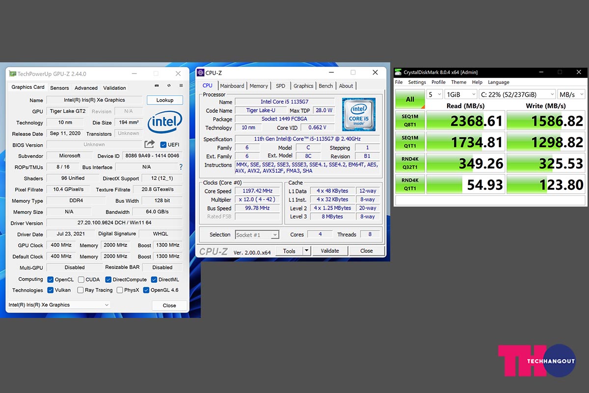Run all tests with the All button
This screenshot has height=393, width=589.
coord(410,99)
